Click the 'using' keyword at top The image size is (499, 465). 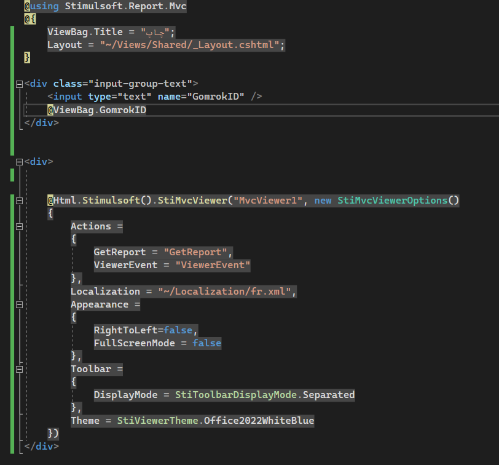(x=44, y=6)
